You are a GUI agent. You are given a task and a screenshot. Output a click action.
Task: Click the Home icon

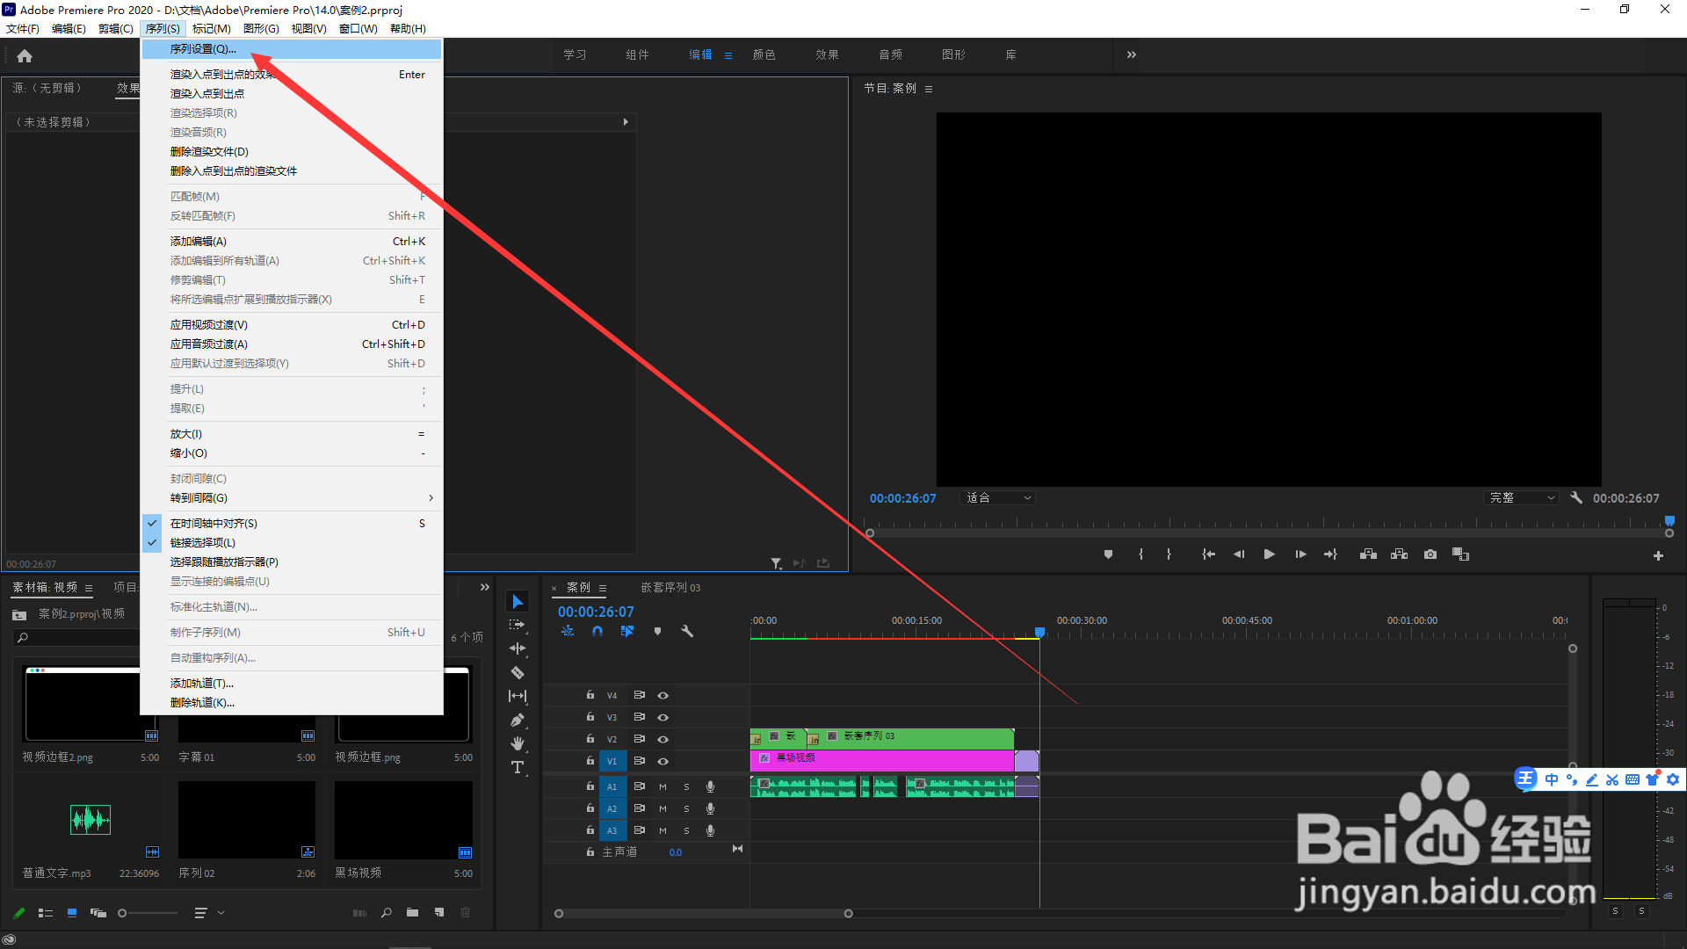25,55
